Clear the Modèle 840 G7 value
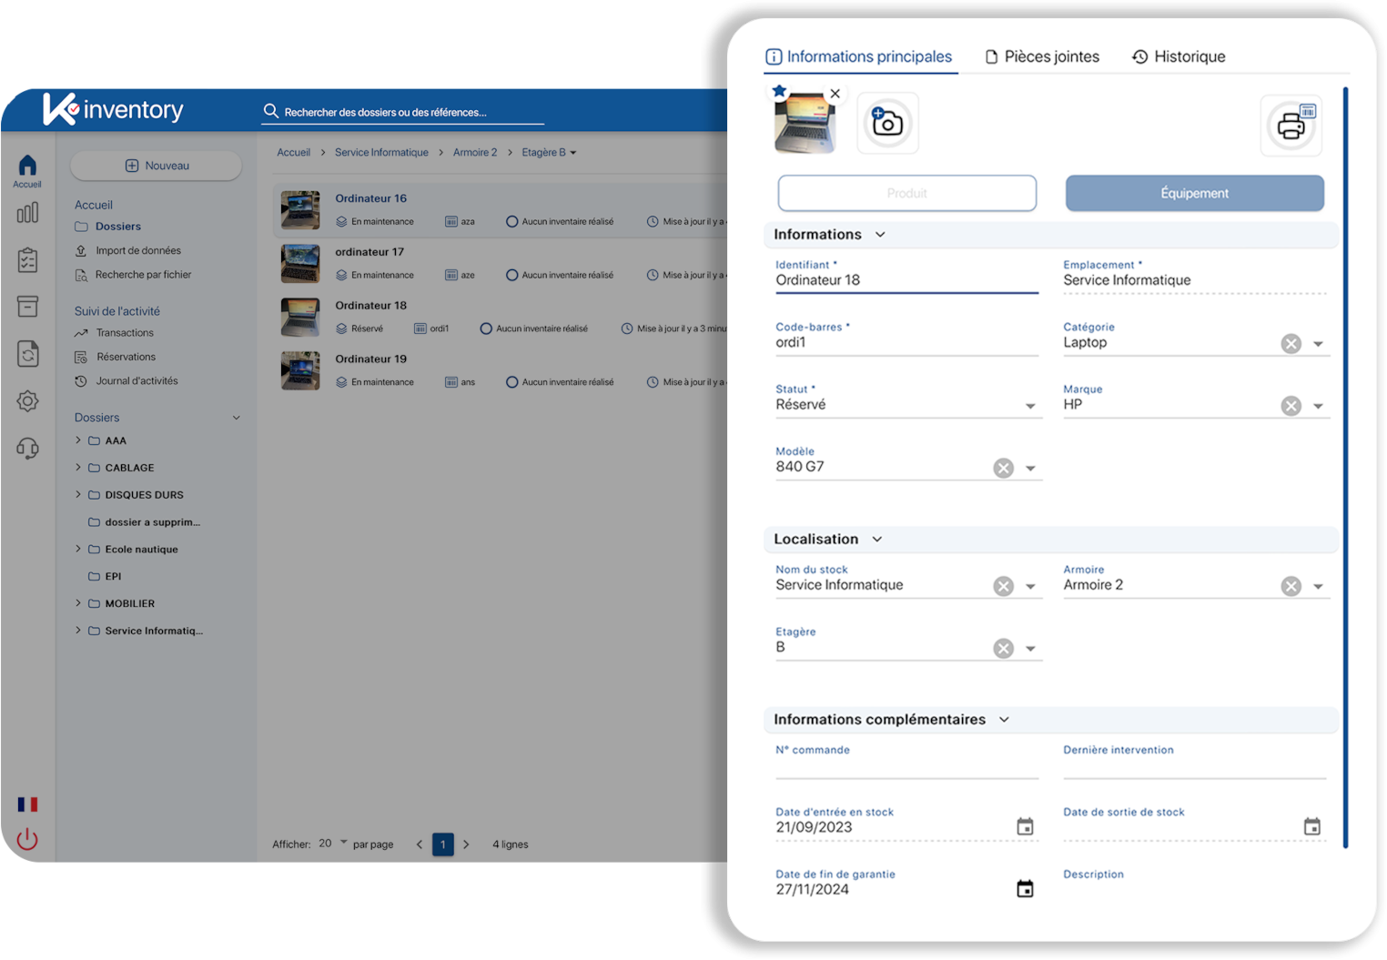 (1004, 468)
